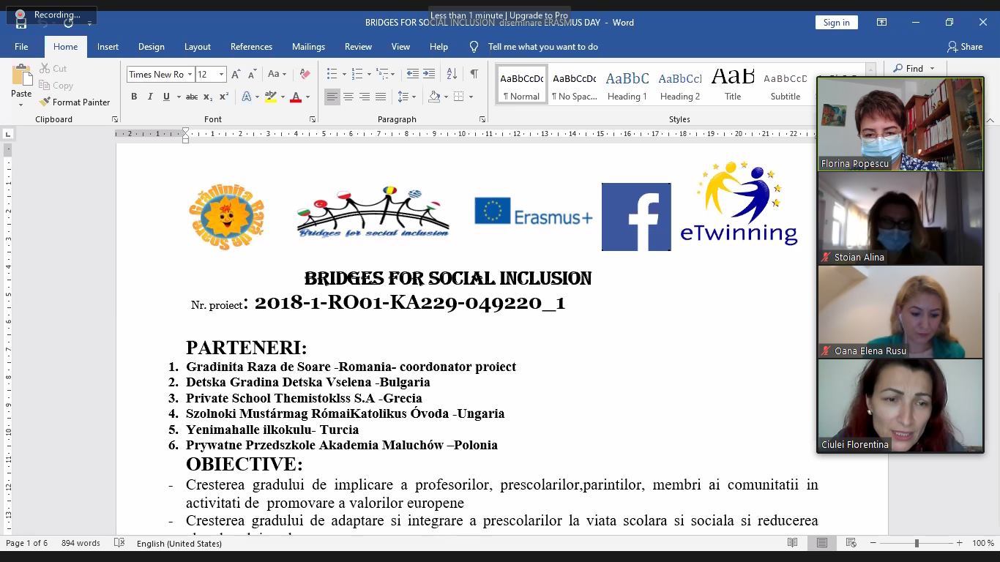Image resolution: width=1000 pixels, height=562 pixels.
Task: Click the Tell me search field
Action: (542, 46)
